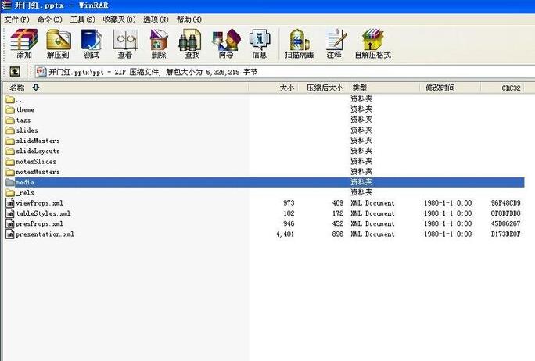The image size is (535, 361).
Task: Open the 收藏夹 (Favorites) menu
Action: click(119, 19)
